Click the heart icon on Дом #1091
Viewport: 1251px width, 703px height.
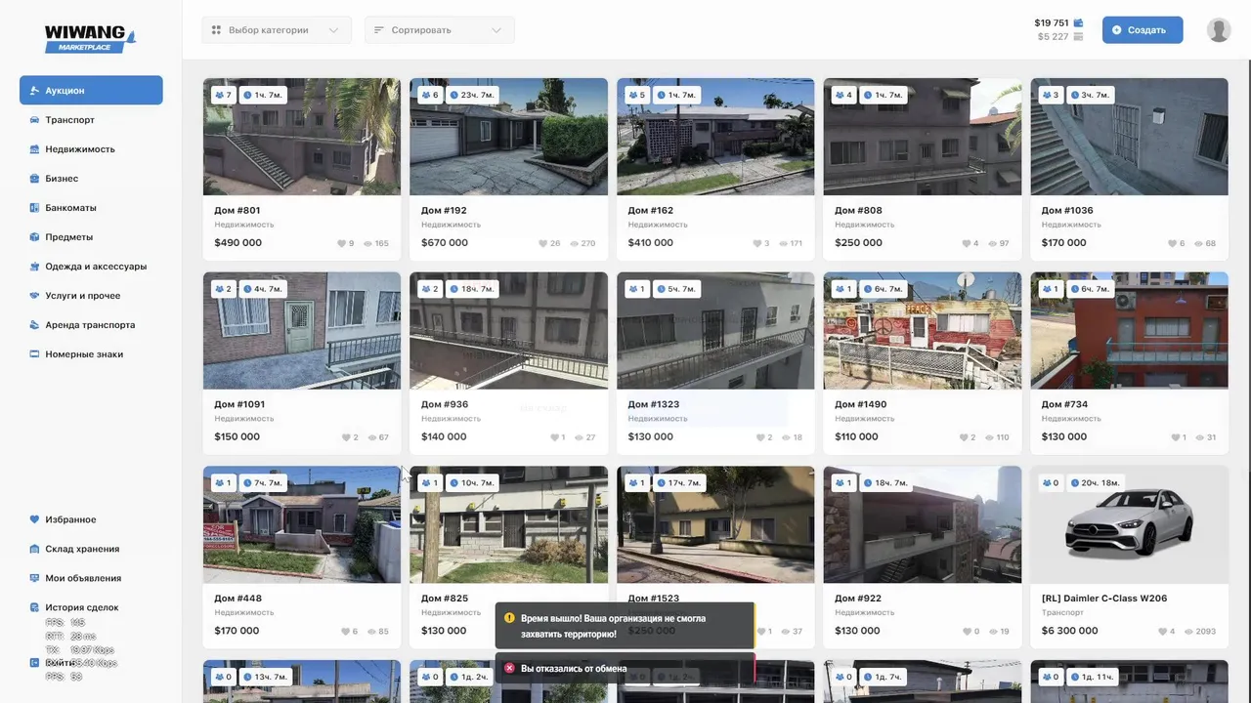click(346, 437)
